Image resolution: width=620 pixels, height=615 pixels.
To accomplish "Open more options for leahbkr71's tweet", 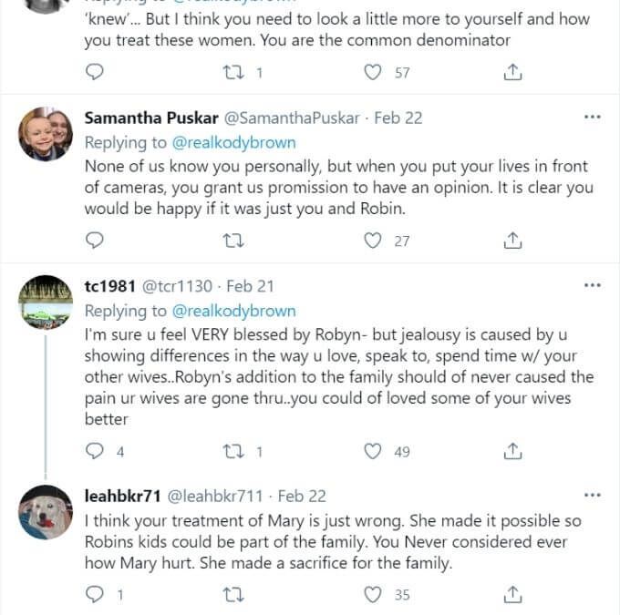I will (593, 496).
